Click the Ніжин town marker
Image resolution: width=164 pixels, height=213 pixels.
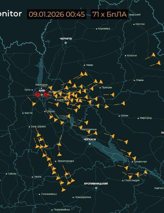coord(84,65)
